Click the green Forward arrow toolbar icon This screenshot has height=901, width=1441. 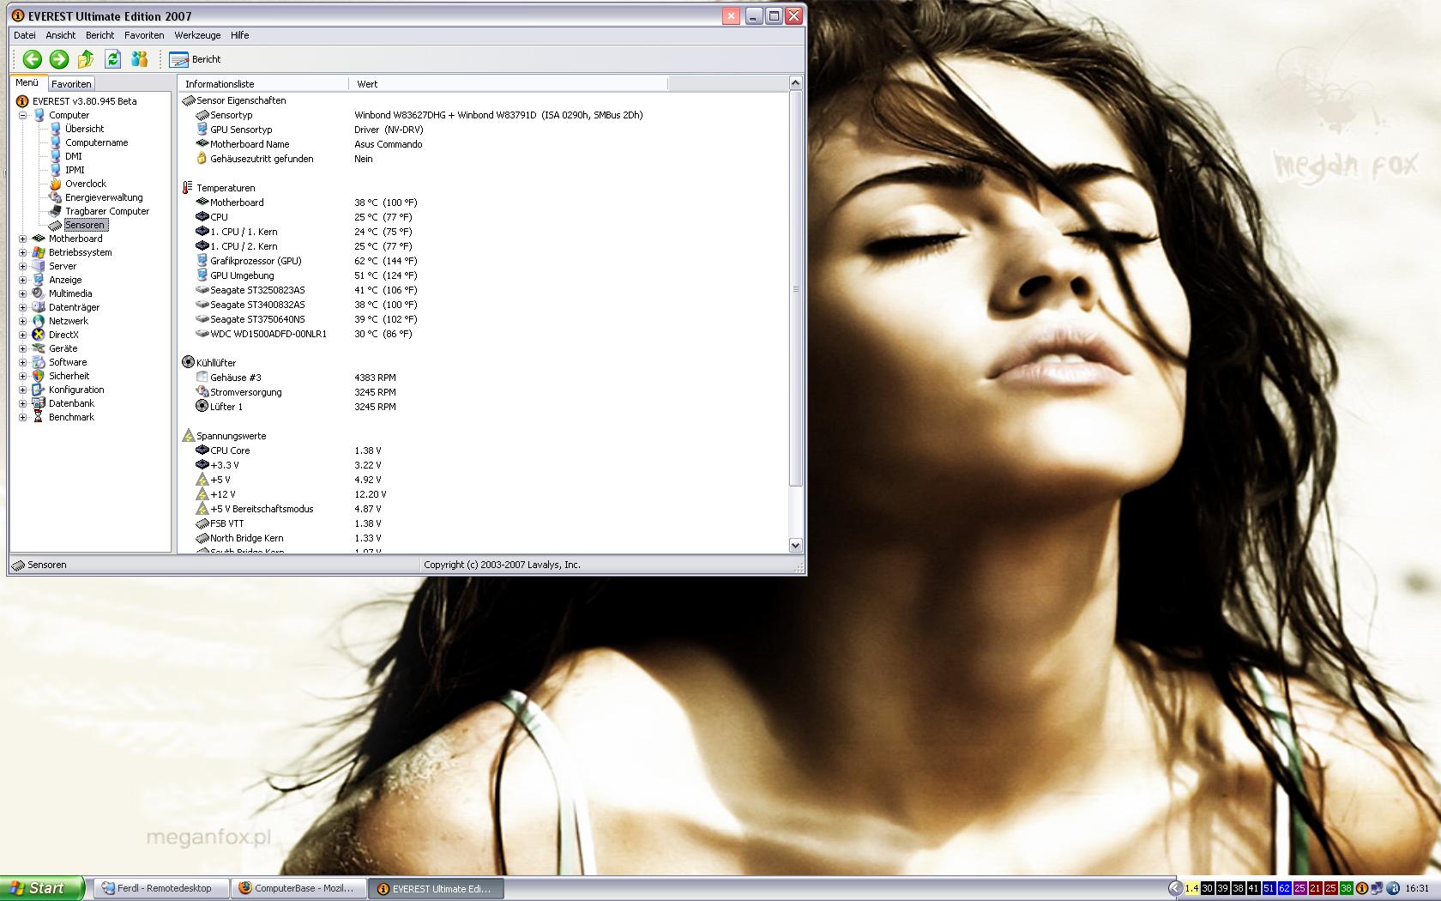[59, 59]
